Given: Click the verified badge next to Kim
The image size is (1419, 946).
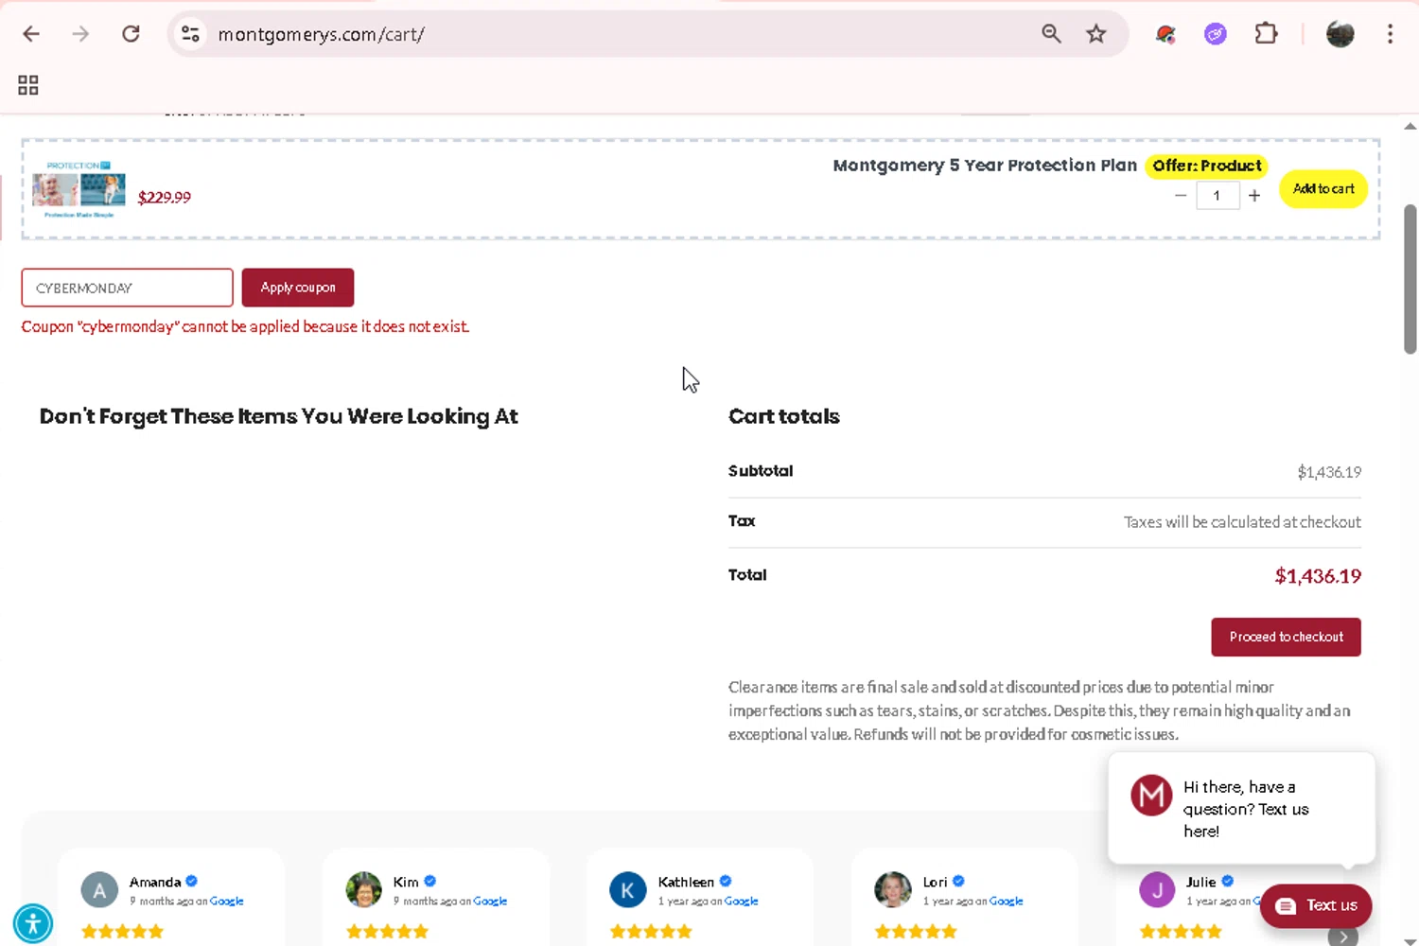Looking at the screenshot, I should (x=429, y=882).
